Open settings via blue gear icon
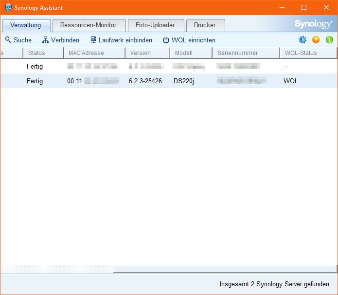Screen dimensions: 338x295 click(x=302, y=40)
